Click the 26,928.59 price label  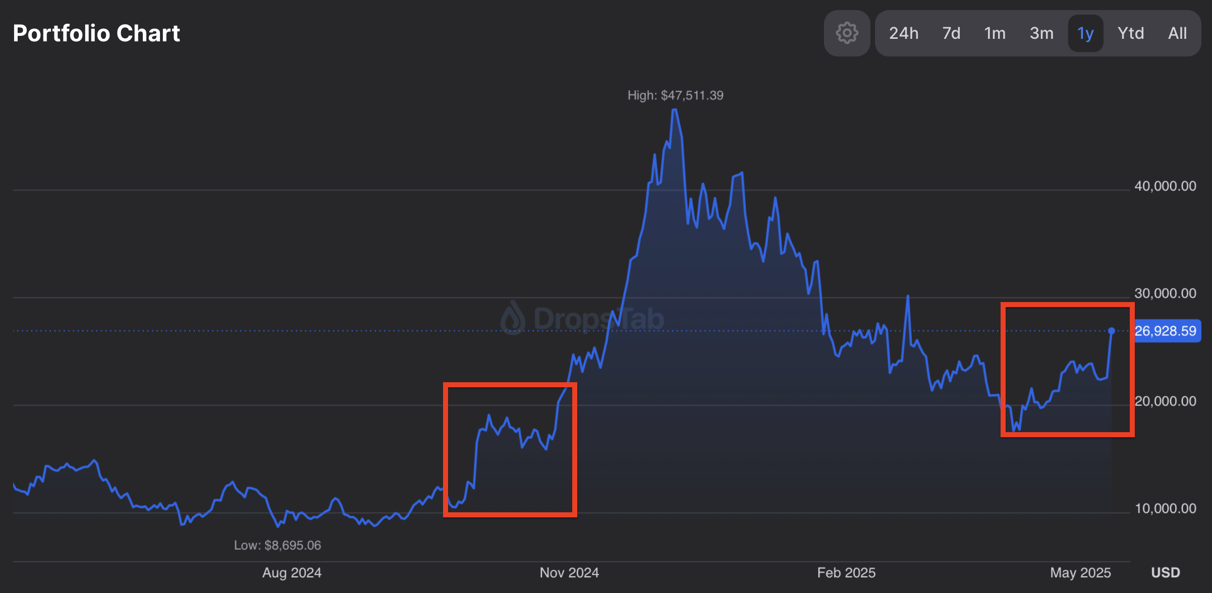[1167, 331]
